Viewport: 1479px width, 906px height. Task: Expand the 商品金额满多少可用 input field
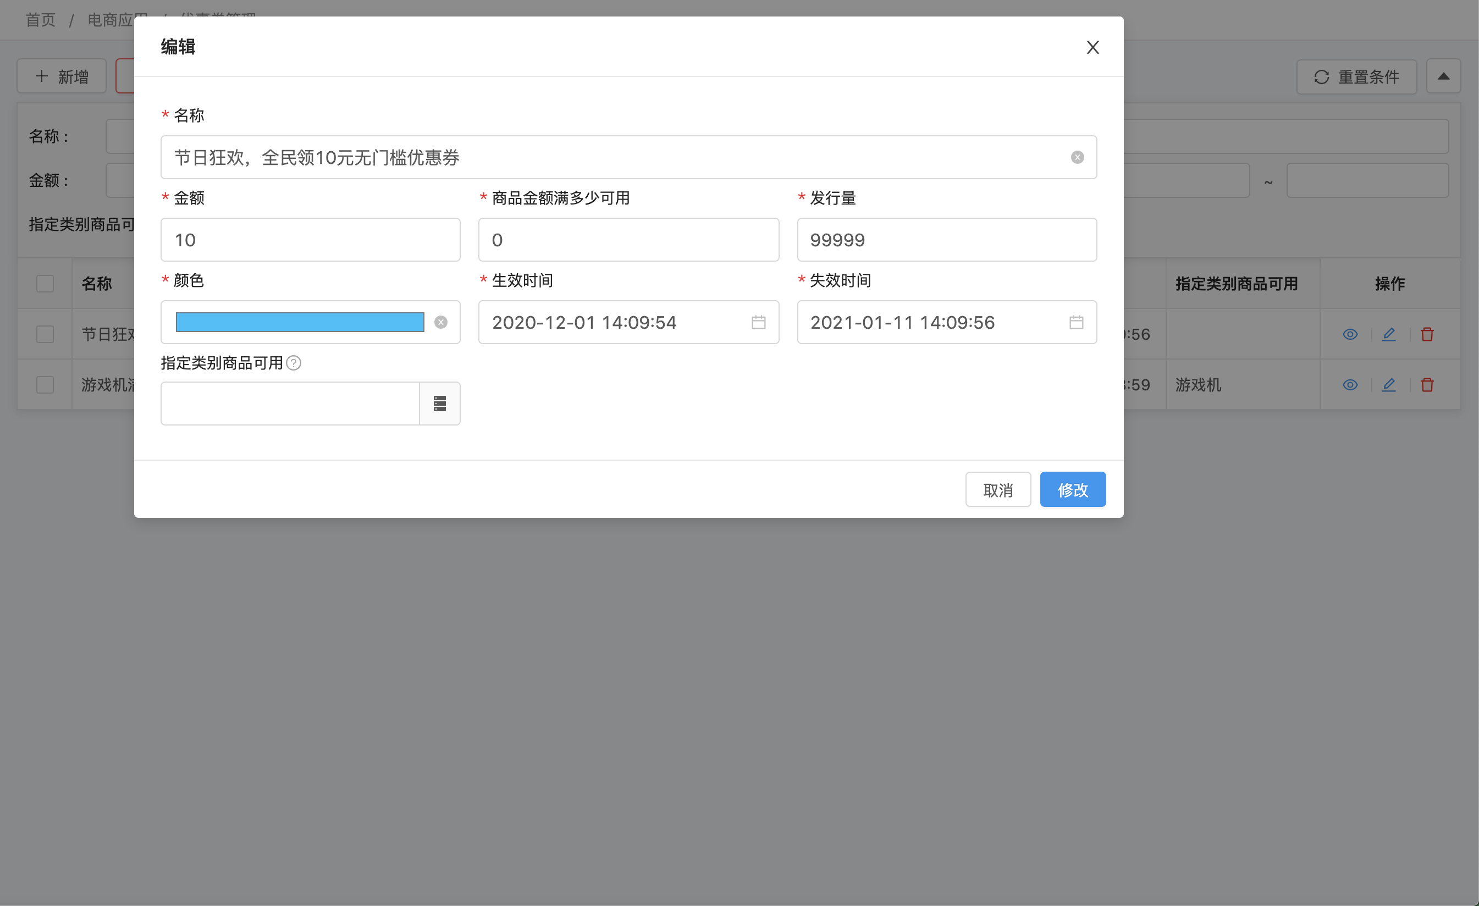pos(628,240)
